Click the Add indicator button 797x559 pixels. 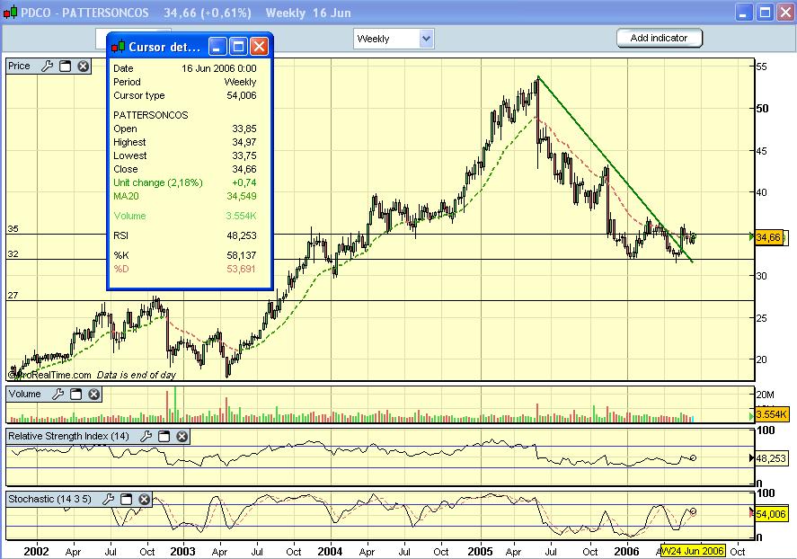point(660,38)
